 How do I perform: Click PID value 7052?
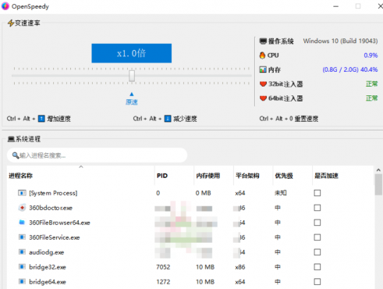pos(163,267)
